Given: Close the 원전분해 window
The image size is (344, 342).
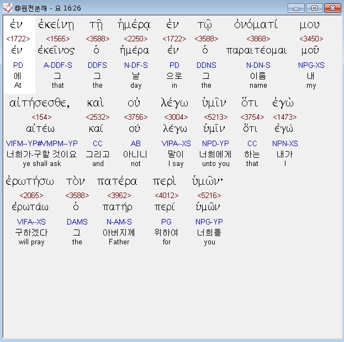Looking at the screenshot, I should pos(332,8).
